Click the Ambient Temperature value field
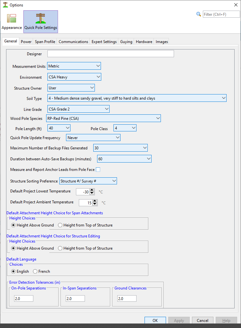The image size is (241, 328). 86,203
